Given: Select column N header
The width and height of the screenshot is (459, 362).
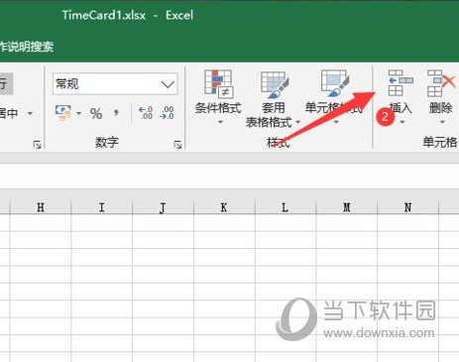Looking at the screenshot, I should [407, 207].
